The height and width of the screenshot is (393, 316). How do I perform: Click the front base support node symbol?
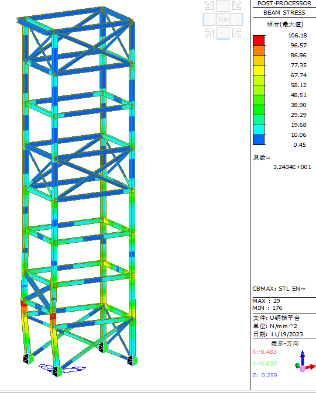pyautogui.click(x=57, y=371)
